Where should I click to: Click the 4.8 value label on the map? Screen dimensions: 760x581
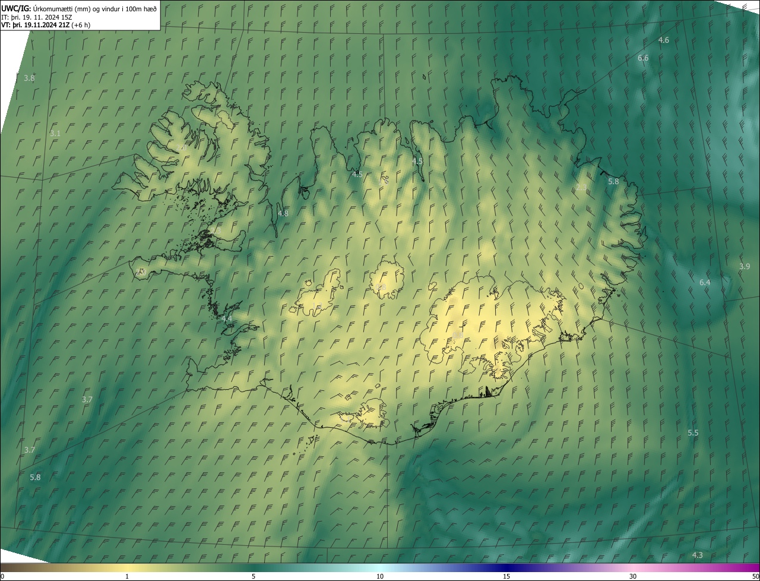pos(283,213)
